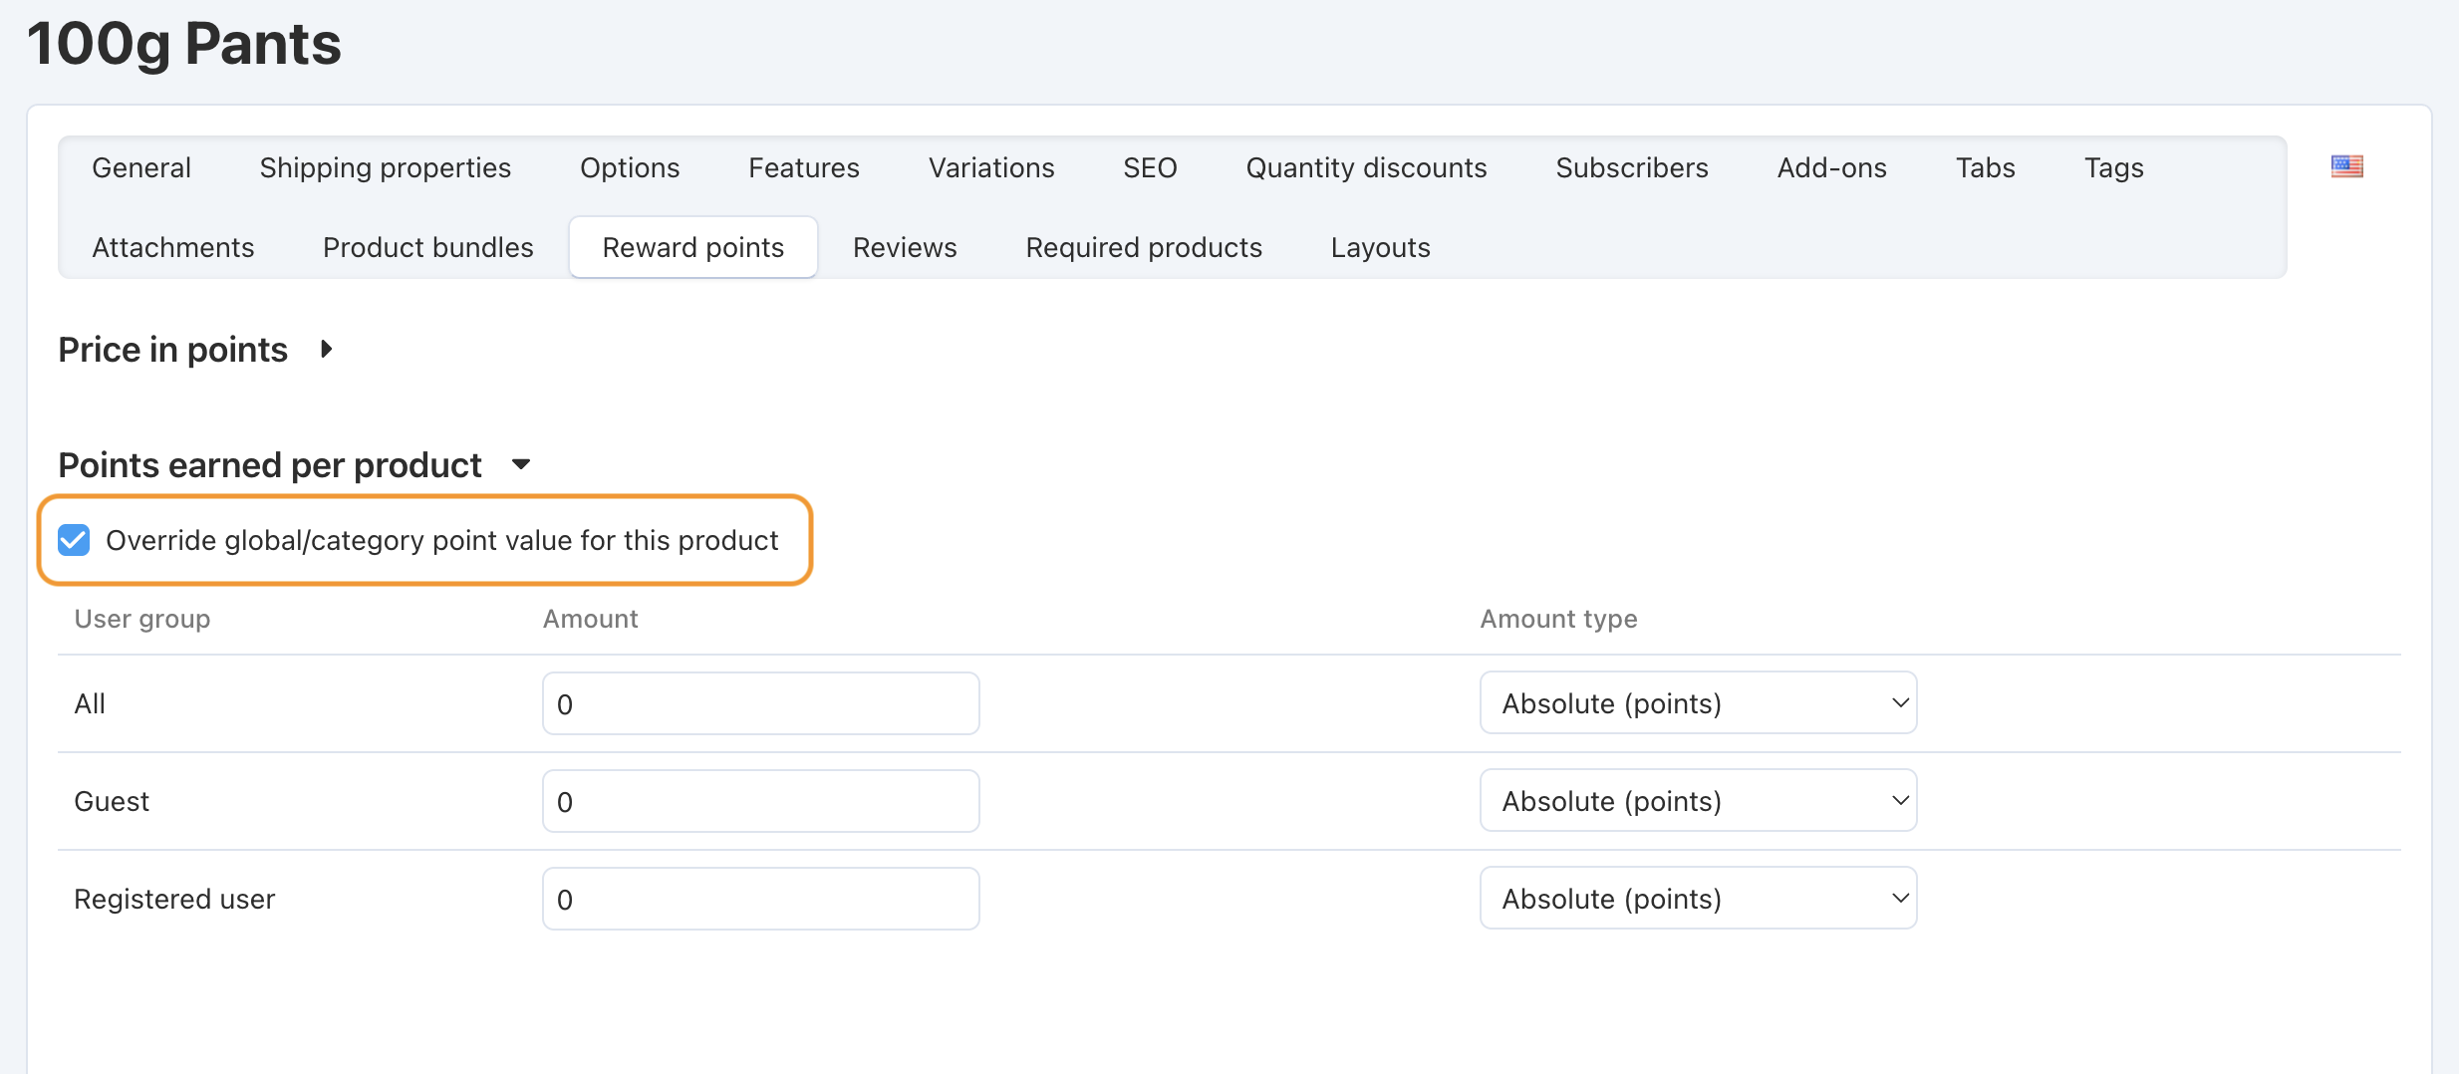
Task: Click the Amount field for All group
Action: coord(761,703)
